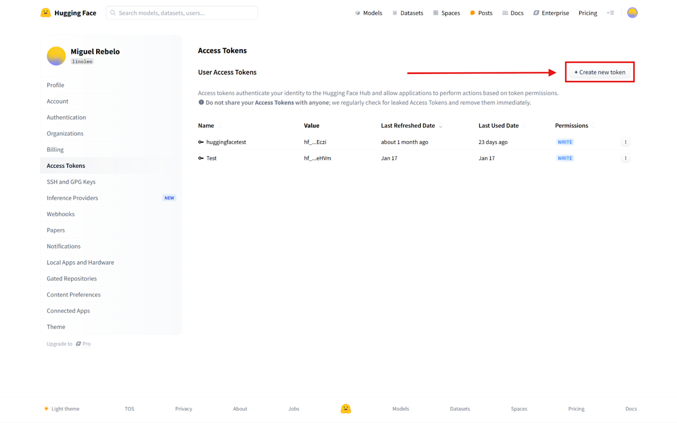
Task: Click the Privacy footer link
Action: 184,409
